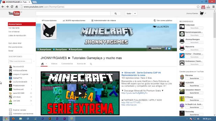Click the YouTube search field
Image resolution: width=216 pixels, height=121 pixels.
click(73, 13)
